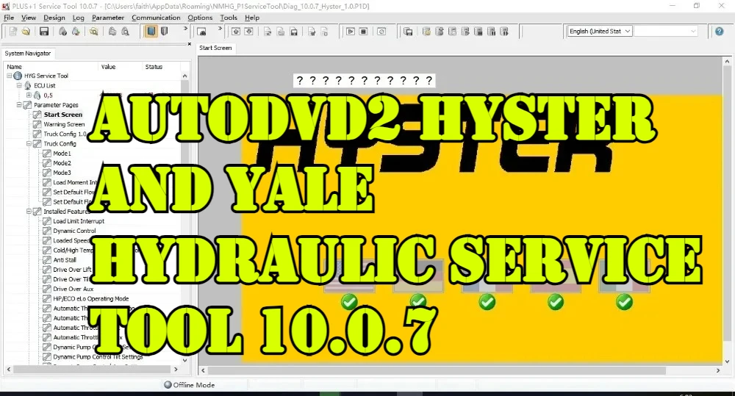The image size is (735, 396).
Task: Select Mode2 page in the tree
Action: click(x=62, y=163)
